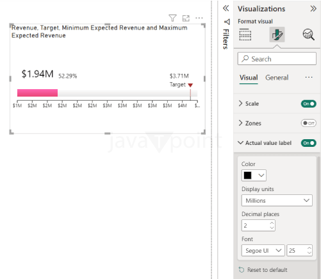Collapse the Visualizations pane
321x279 pixels.
[313, 9]
